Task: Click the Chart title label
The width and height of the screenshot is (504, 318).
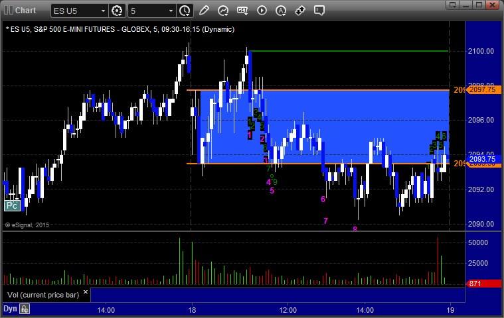Action: coord(26,11)
